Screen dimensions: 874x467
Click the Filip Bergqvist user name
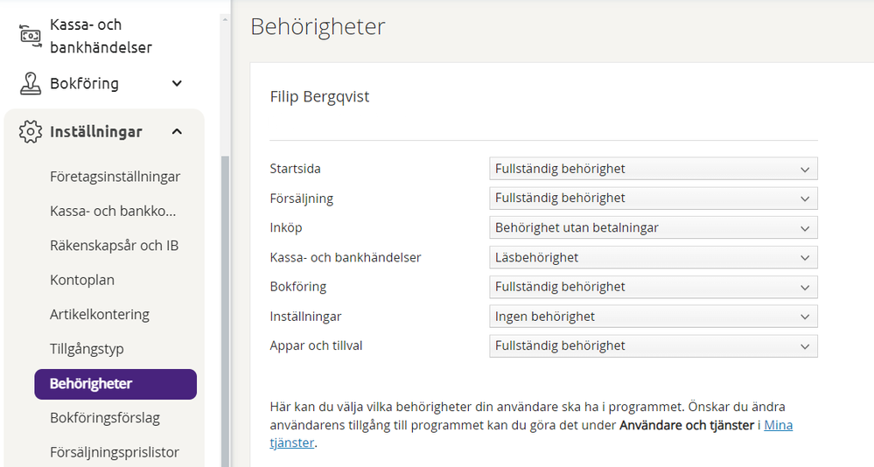pyautogui.click(x=319, y=96)
